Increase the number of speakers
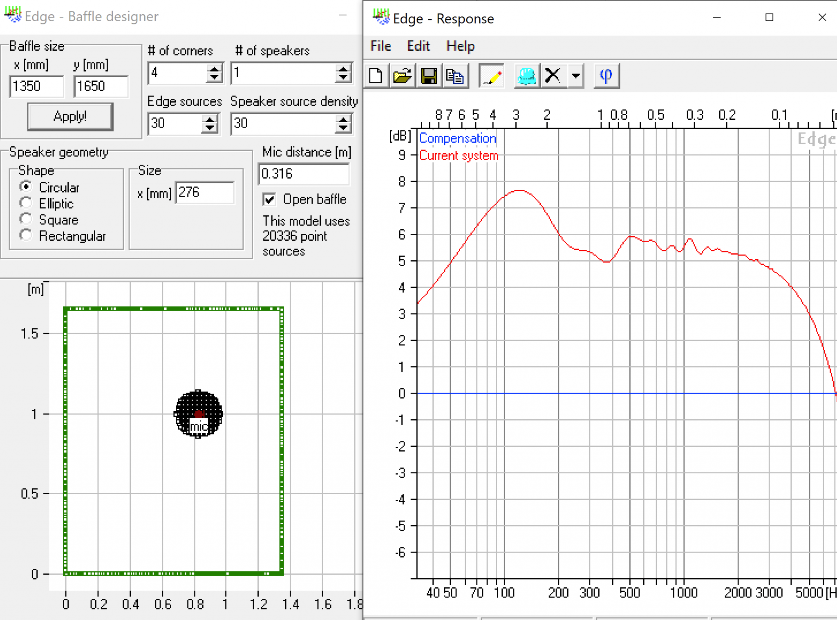The width and height of the screenshot is (837, 620). click(343, 69)
